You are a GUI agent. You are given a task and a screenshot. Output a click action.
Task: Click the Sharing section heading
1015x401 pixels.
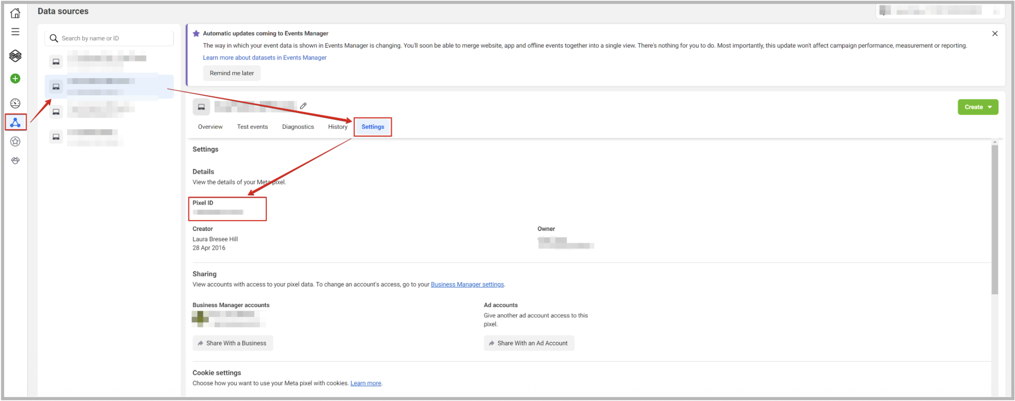[x=205, y=274]
